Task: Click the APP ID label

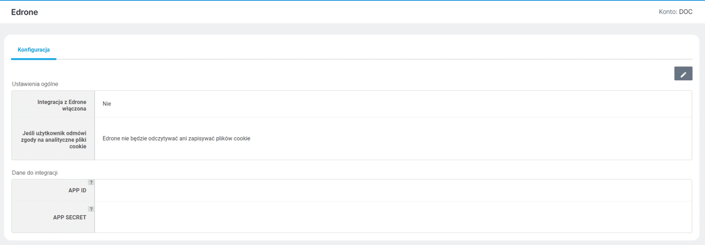Action: (78, 190)
